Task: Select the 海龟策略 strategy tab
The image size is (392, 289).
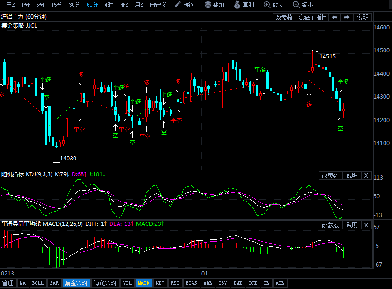Action: coord(105,283)
